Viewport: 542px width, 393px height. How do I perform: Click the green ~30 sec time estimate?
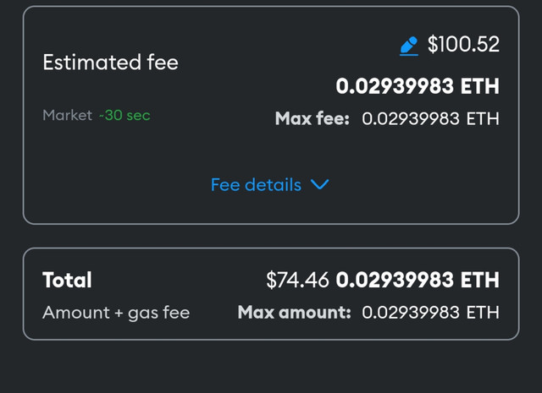coord(124,115)
